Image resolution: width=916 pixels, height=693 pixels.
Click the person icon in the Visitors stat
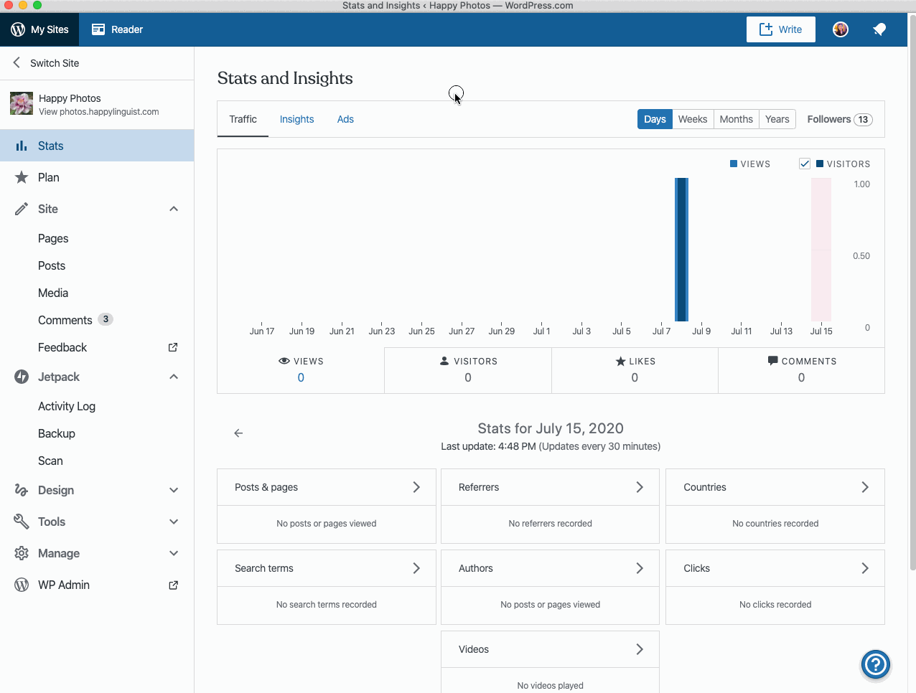(444, 361)
